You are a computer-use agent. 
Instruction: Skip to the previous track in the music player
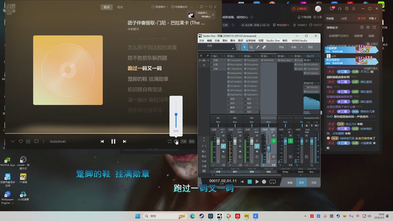pyautogui.click(x=102, y=141)
